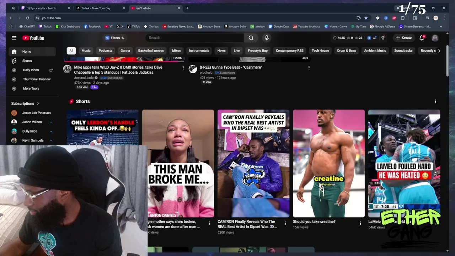The image size is (455, 256).
Task: Open a new browser tab
Action: 187,8
